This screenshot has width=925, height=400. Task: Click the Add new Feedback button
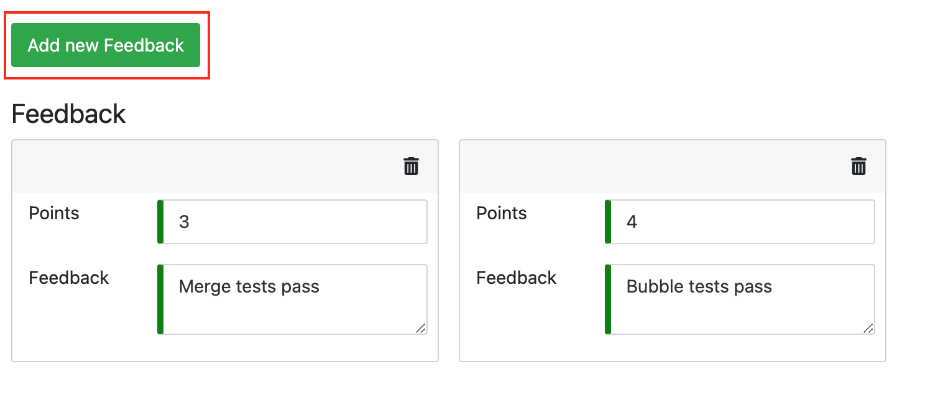coord(106,45)
